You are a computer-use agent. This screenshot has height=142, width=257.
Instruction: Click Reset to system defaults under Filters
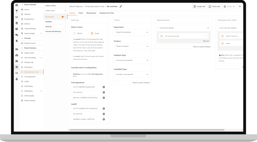click(141, 82)
